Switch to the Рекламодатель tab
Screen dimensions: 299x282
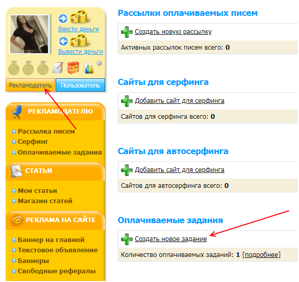point(30,85)
